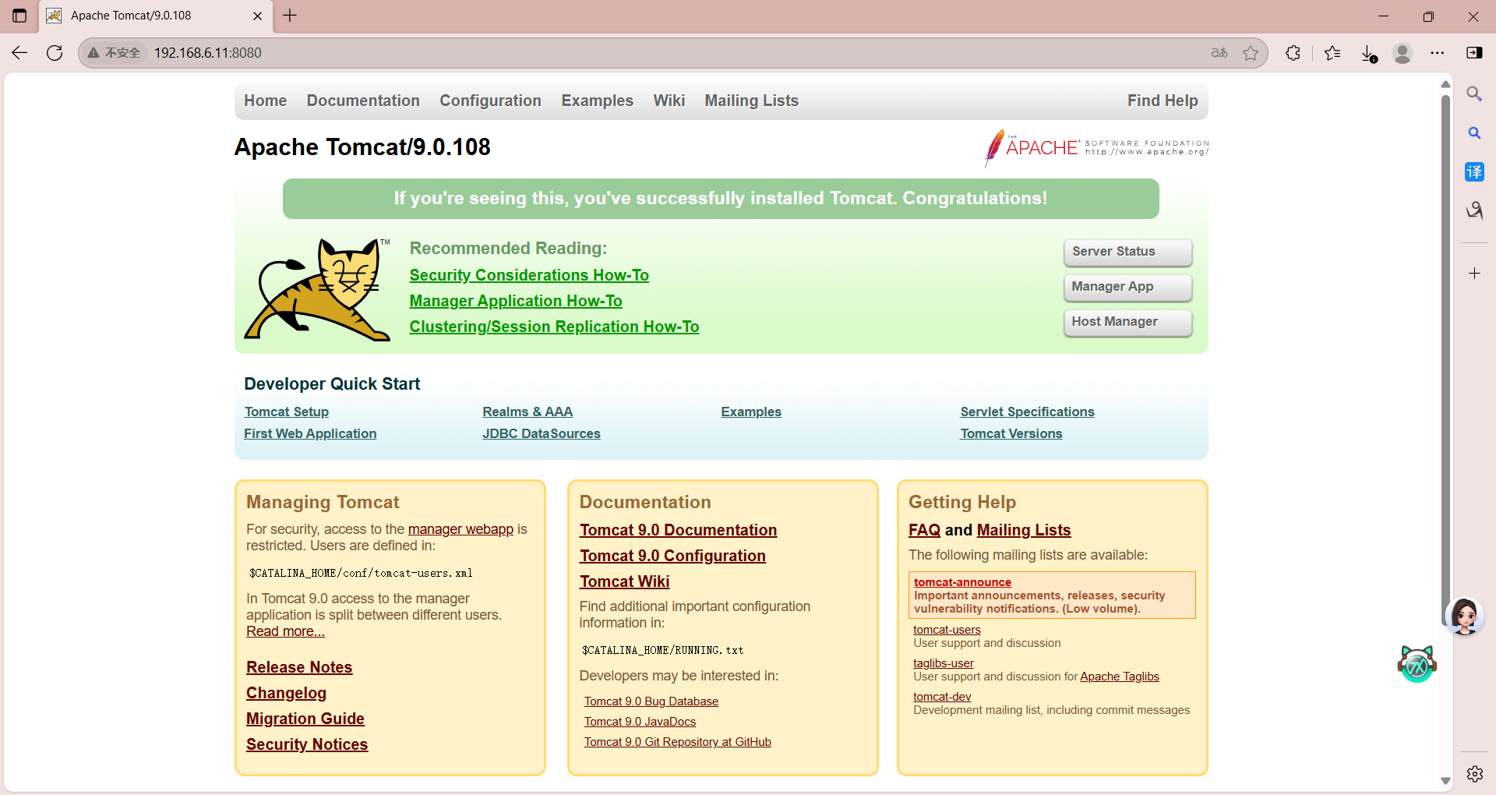
Task: Open the Servlet Specifications link
Action: (x=1027, y=412)
